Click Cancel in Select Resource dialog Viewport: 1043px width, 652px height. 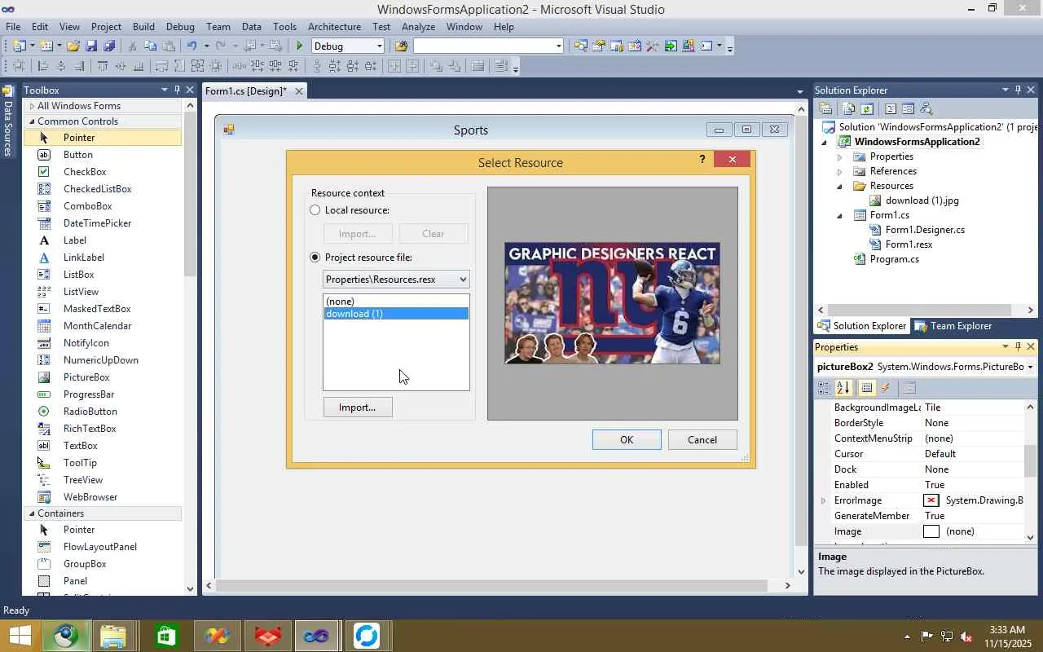[702, 440]
